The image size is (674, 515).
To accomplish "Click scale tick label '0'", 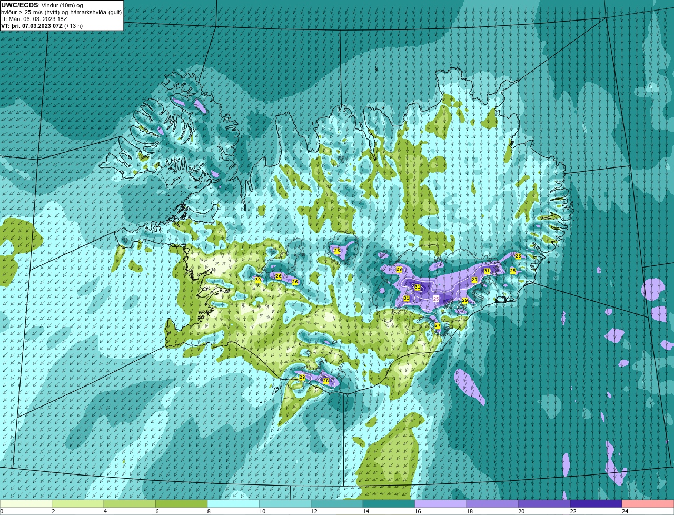I will coord(2,511).
